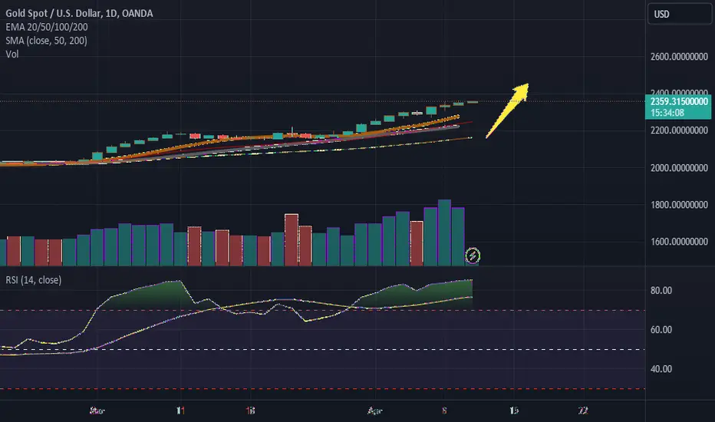Screen dimensions: 715x422
Task: Click the 11 date label on time axis
Action: point(180,410)
